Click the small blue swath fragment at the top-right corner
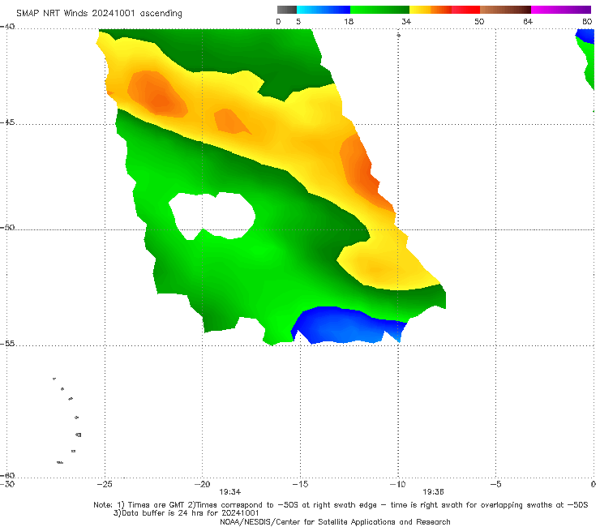 587,37
